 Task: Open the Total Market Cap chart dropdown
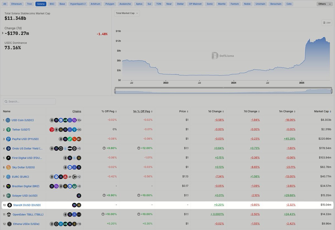[x=127, y=13]
